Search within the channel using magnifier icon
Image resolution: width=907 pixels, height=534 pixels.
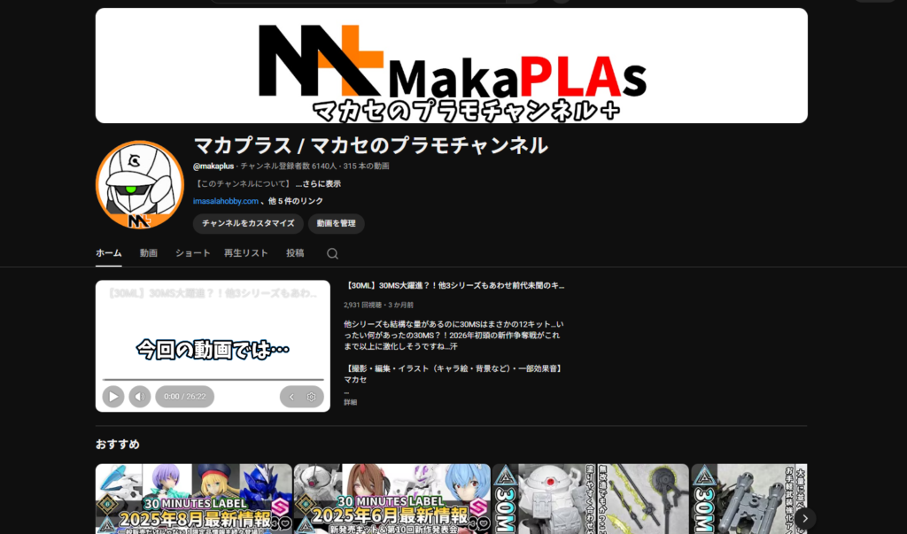(332, 253)
